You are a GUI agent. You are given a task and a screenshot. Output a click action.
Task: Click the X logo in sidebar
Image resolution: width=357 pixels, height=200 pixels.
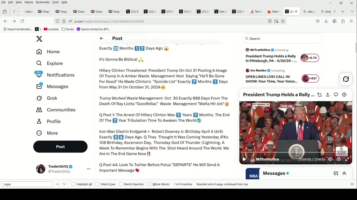tap(39, 39)
